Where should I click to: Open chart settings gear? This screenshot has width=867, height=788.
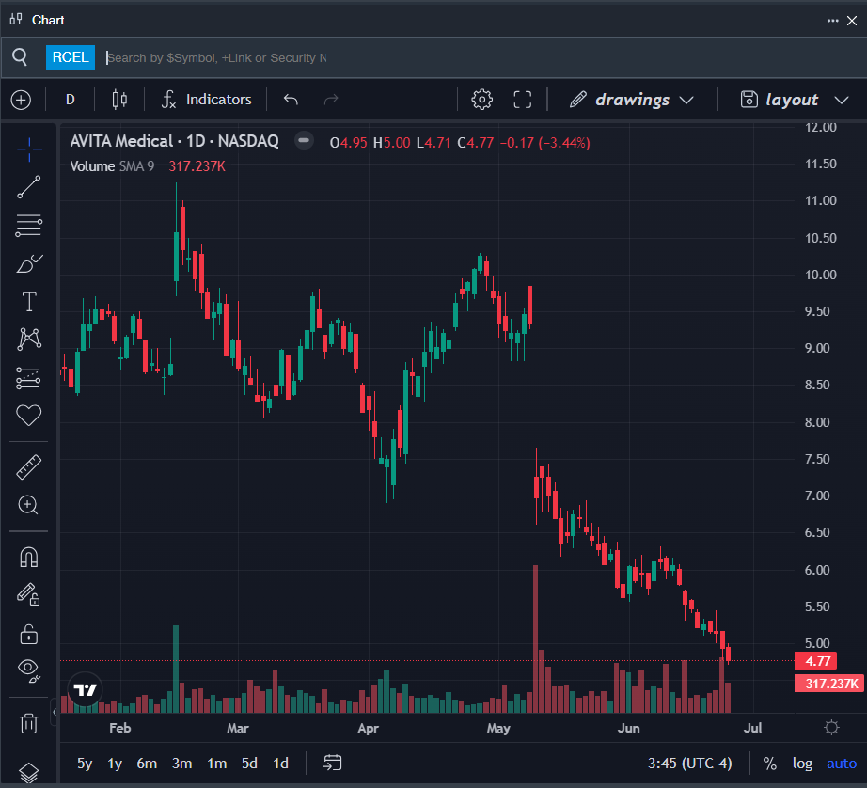coord(481,100)
